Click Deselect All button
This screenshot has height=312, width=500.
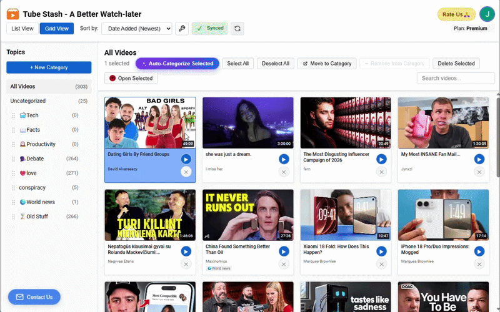pos(276,64)
